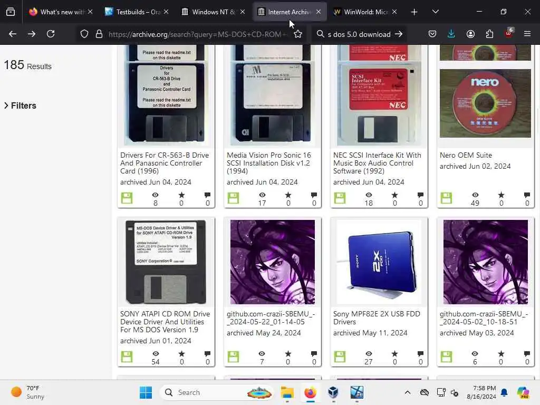
Task: Open the Windows Start menu
Action: click(146, 392)
